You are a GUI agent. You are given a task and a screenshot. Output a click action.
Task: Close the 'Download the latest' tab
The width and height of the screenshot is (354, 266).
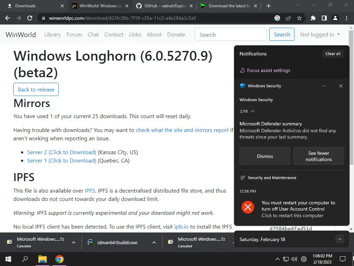coord(255,6)
